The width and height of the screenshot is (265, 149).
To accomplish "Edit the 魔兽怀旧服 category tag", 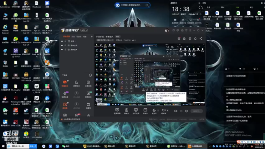I will tap(105, 40).
